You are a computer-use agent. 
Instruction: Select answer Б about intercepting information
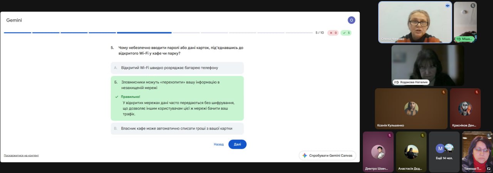[x=177, y=85]
